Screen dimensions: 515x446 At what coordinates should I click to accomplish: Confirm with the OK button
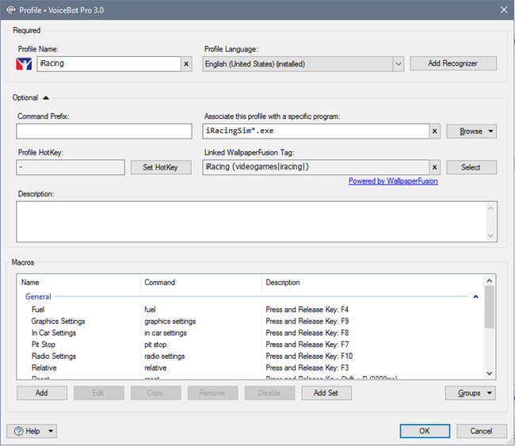coord(425,431)
